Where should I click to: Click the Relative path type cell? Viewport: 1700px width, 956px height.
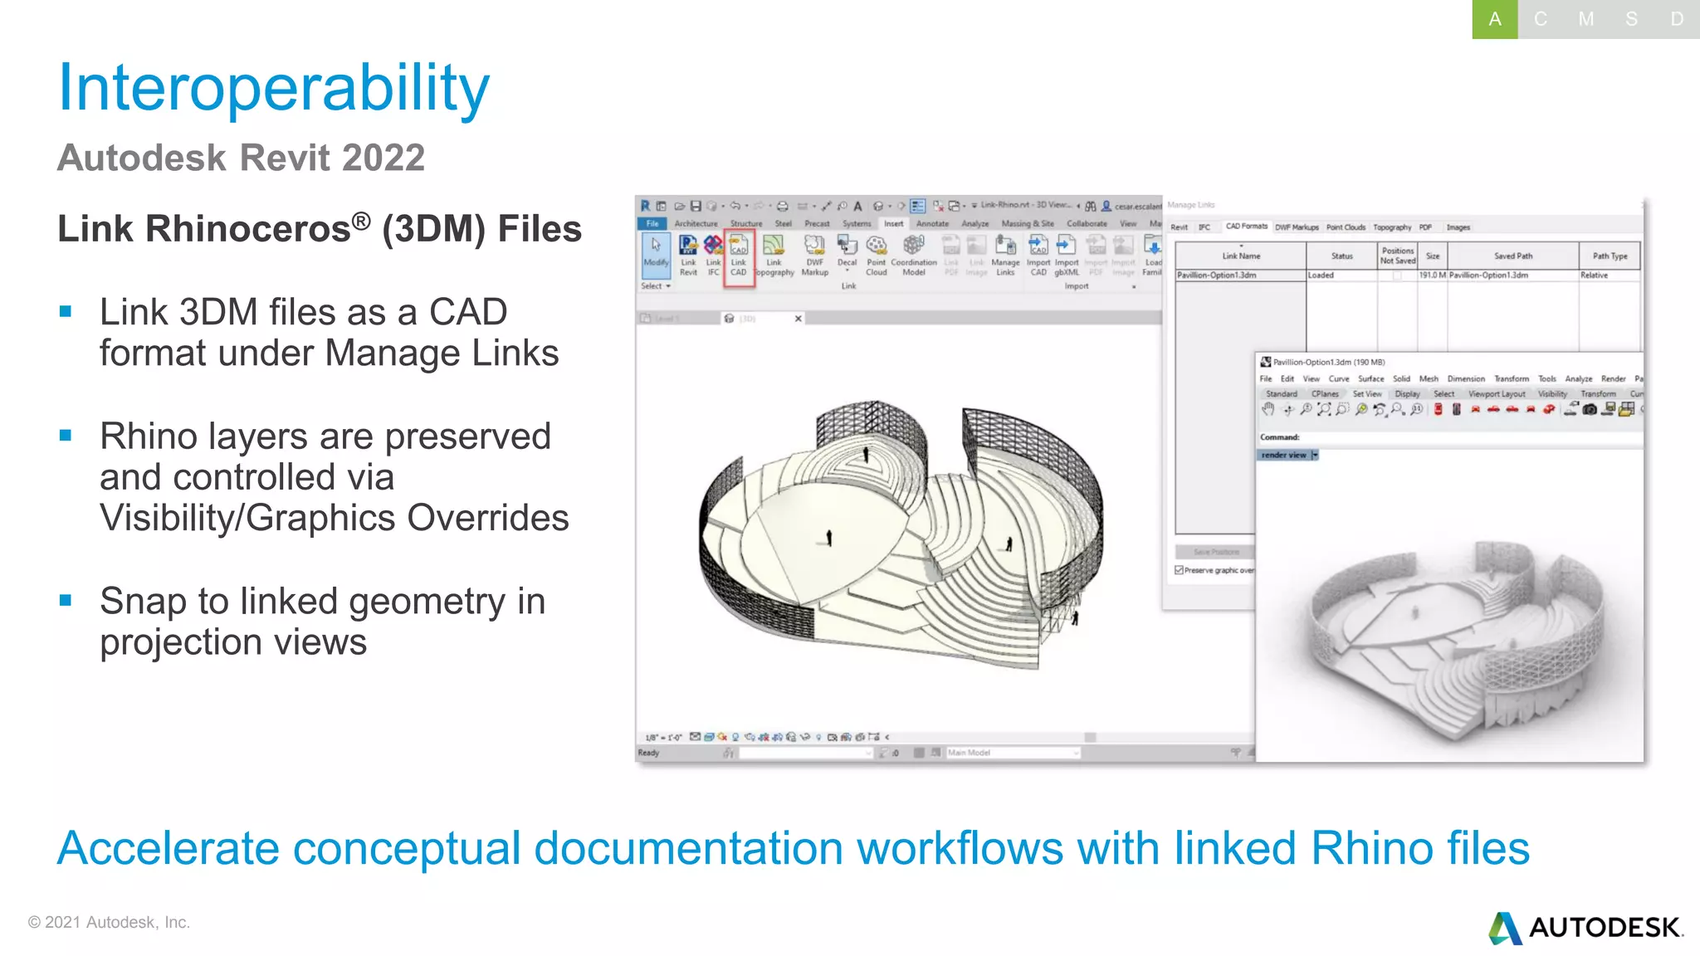click(1609, 276)
